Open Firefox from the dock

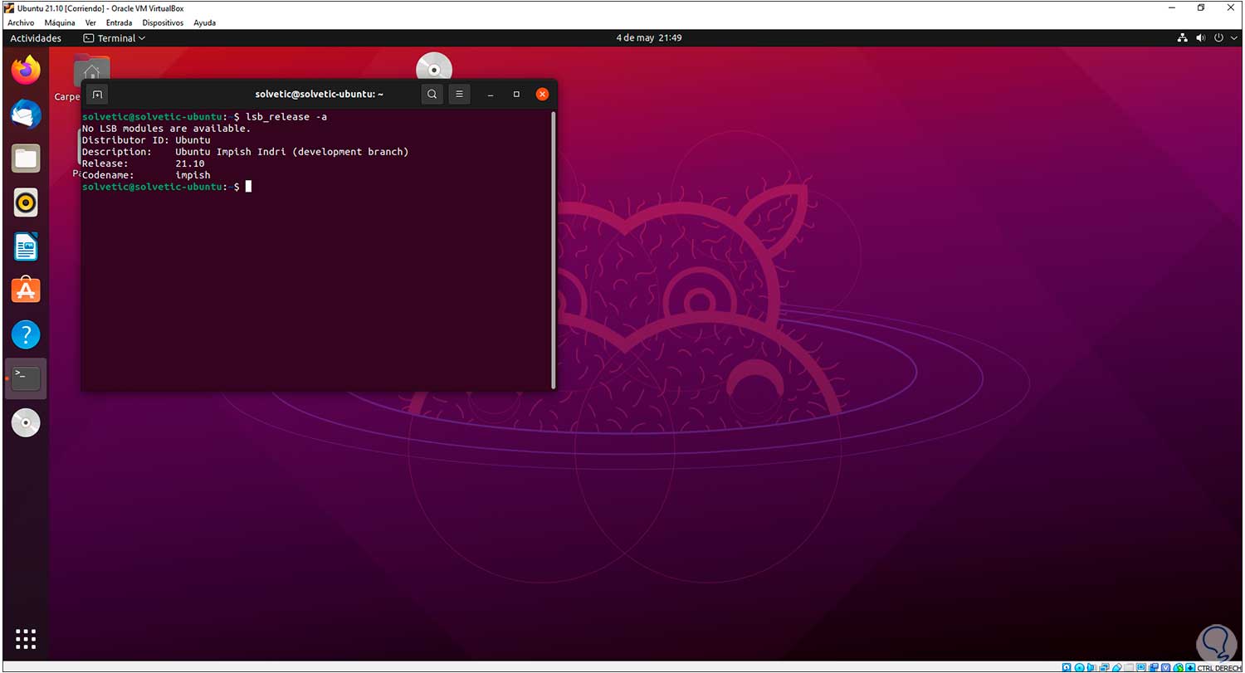[x=25, y=71]
